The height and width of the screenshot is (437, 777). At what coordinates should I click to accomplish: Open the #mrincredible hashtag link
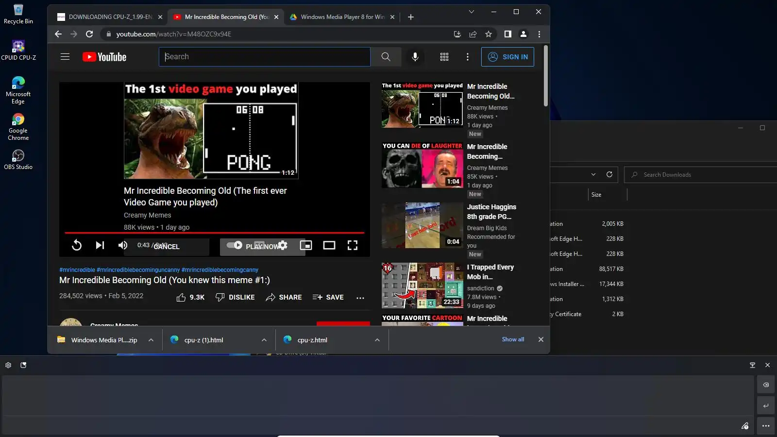[x=77, y=270]
